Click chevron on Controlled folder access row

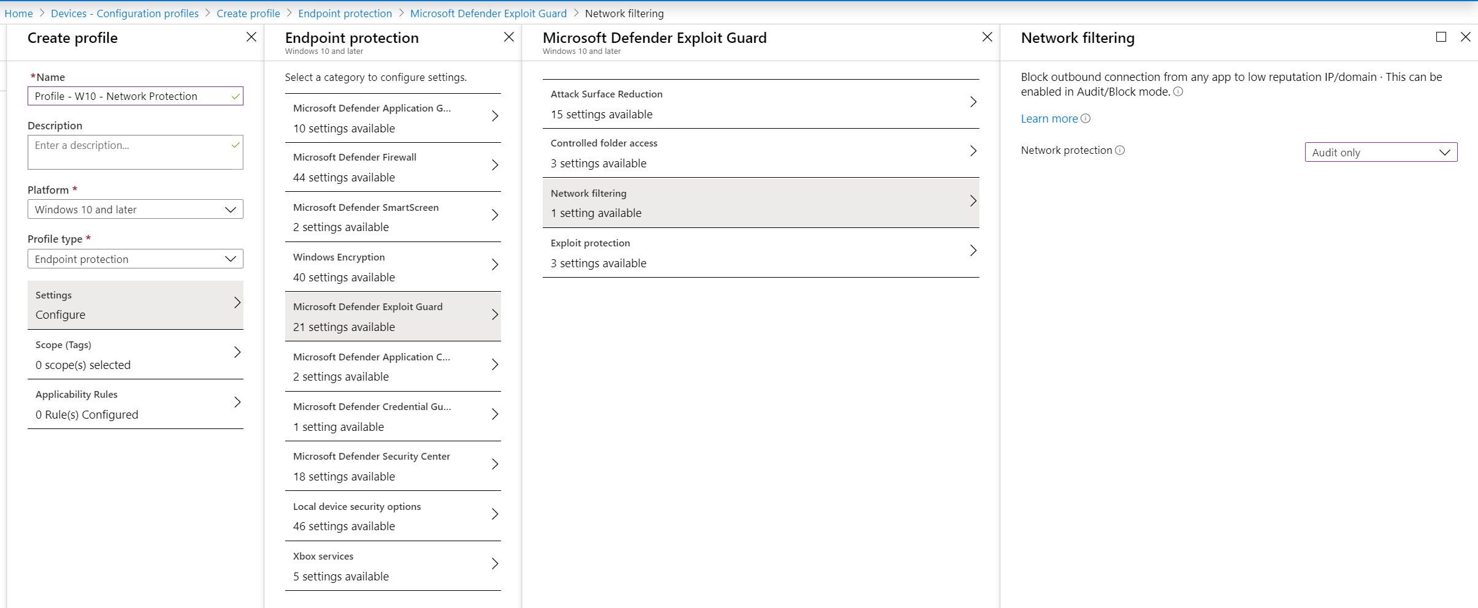(973, 151)
